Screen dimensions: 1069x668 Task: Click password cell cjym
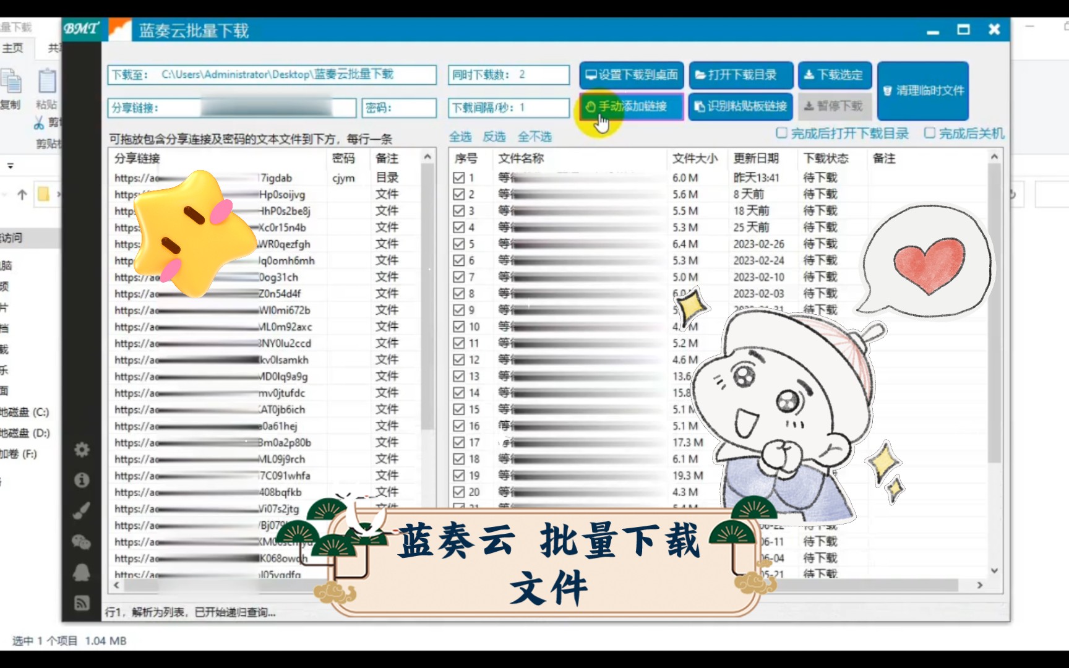343,178
